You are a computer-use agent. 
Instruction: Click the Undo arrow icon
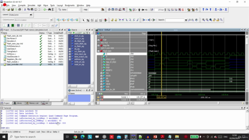(36, 10)
